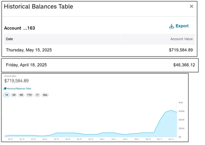Show the Max time range
The image size is (205, 145).
(x=45, y=95)
